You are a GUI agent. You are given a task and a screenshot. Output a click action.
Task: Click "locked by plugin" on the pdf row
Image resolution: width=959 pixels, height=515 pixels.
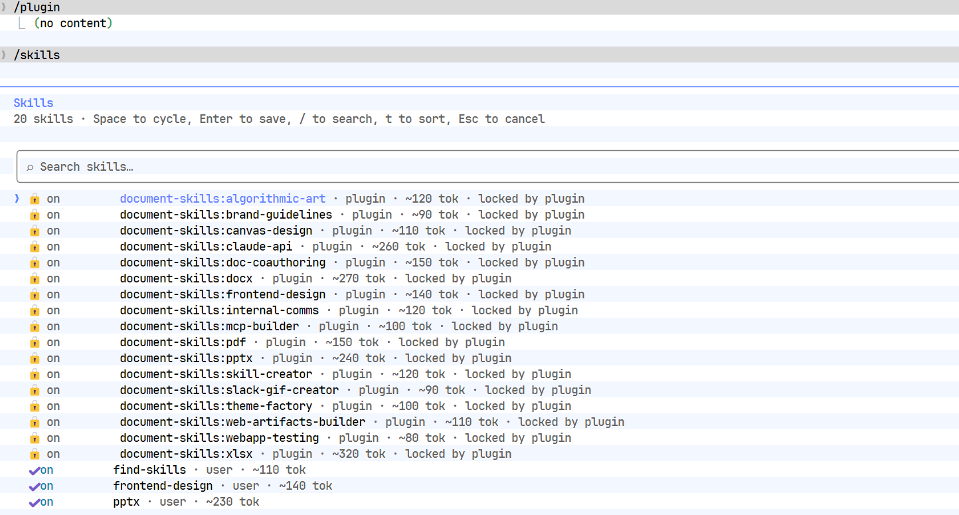click(452, 342)
